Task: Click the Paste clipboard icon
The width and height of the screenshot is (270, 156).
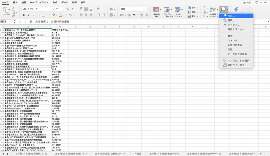Action: tap(5, 10)
